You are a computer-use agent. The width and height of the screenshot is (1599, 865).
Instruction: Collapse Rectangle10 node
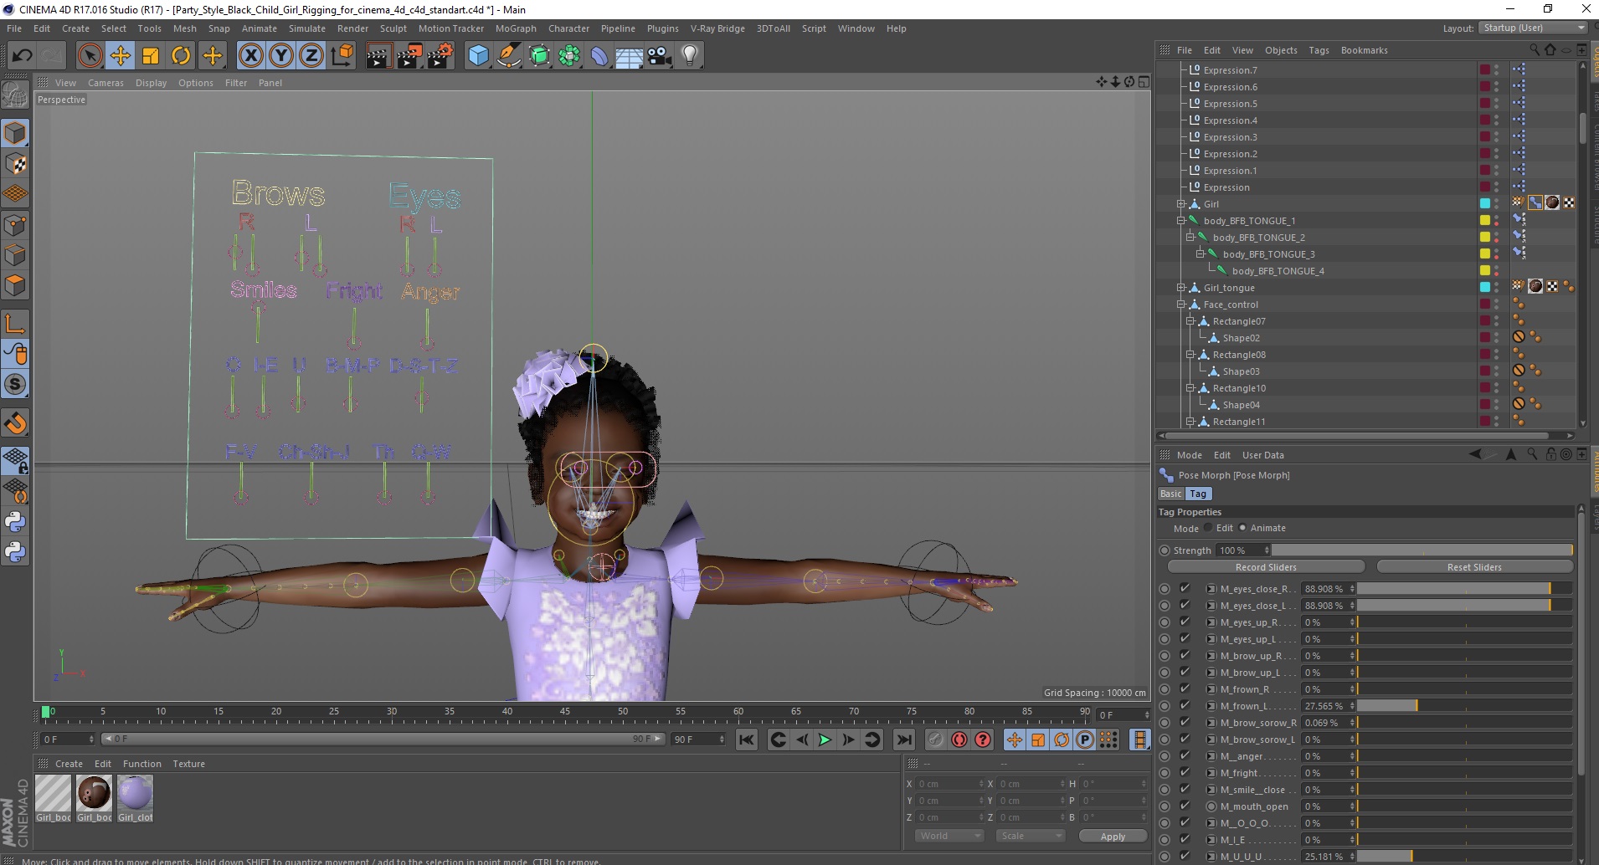point(1190,388)
